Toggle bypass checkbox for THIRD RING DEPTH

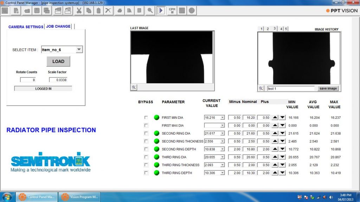pos(146,173)
